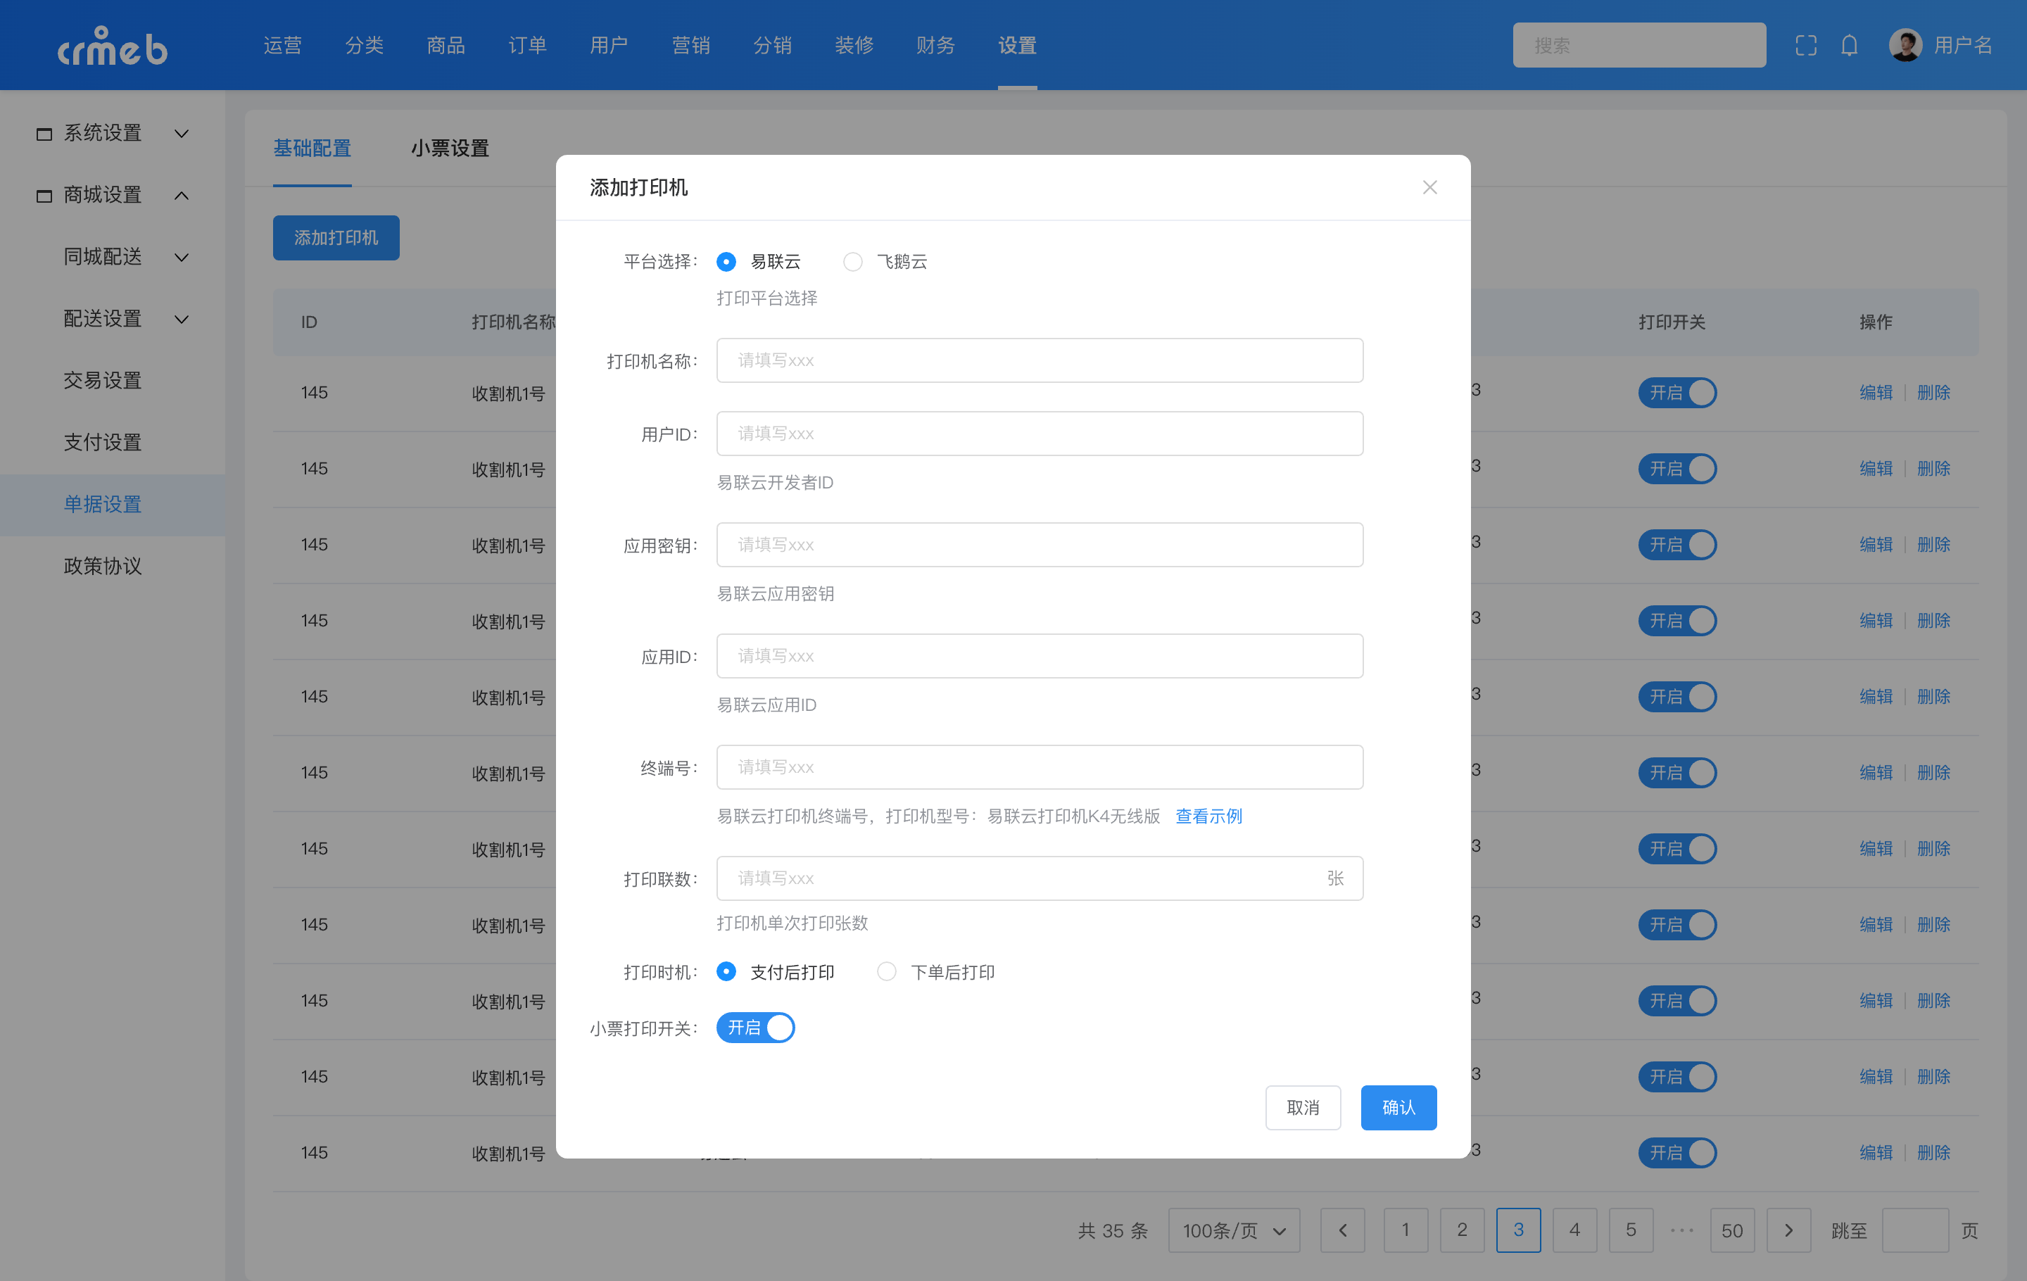Switch to the 小票设置 tab
This screenshot has height=1281, width=2027.
(x=450, y=148)
